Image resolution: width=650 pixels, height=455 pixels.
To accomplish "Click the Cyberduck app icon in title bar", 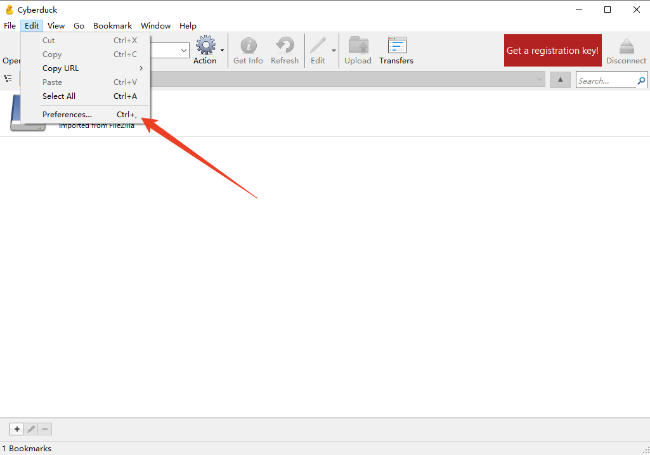I will pyautogui.click(x=10, y=10).
